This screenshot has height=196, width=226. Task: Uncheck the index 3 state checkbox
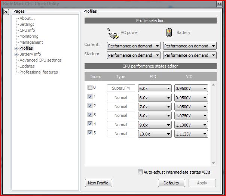pos(90,115)
